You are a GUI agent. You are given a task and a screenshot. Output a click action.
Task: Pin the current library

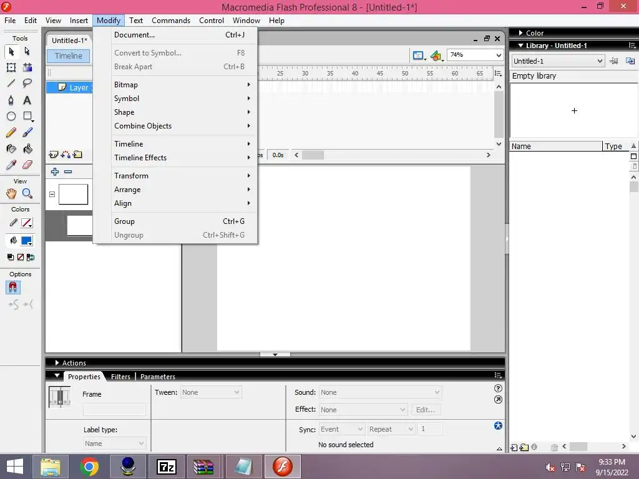pyautogui.click(x=614, y=61)
